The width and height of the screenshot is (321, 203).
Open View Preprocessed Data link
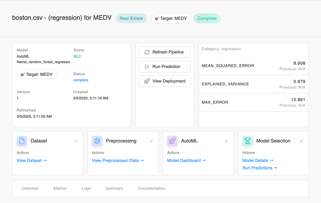tap(118, 160)
